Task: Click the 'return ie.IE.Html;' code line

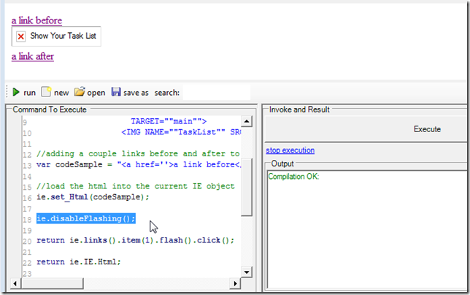Action: (x=78, y=261)
